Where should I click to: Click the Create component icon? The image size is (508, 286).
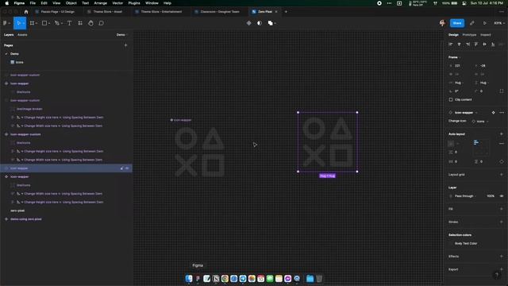click(248, 23)
